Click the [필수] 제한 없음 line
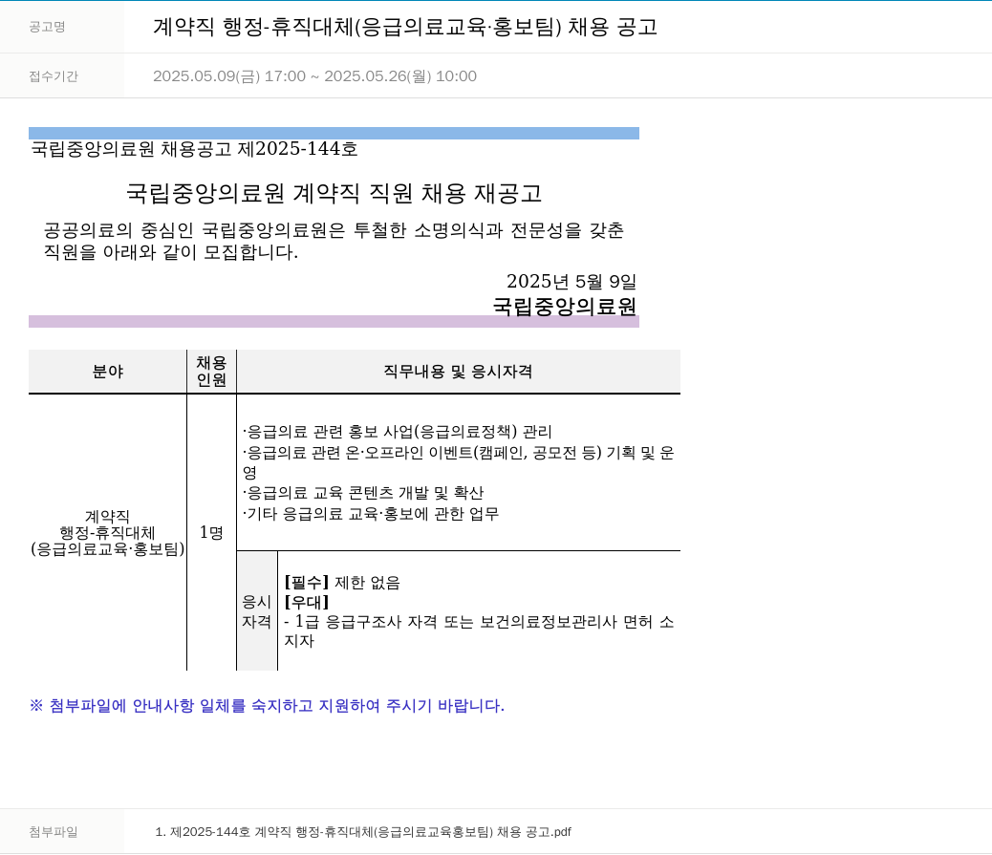992x855 pixels. pyautogui.click(x=342, y=583)
